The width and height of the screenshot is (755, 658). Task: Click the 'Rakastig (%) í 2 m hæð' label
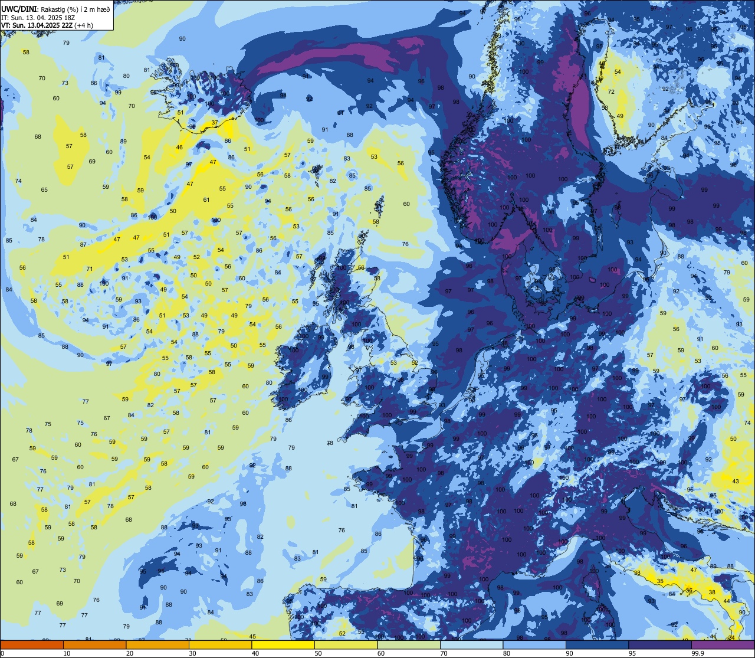point(75,9)
